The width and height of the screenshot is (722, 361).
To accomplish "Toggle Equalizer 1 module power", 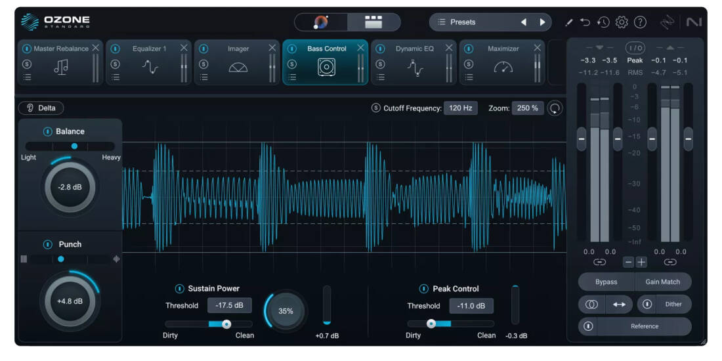I will (x=115, y=49).
